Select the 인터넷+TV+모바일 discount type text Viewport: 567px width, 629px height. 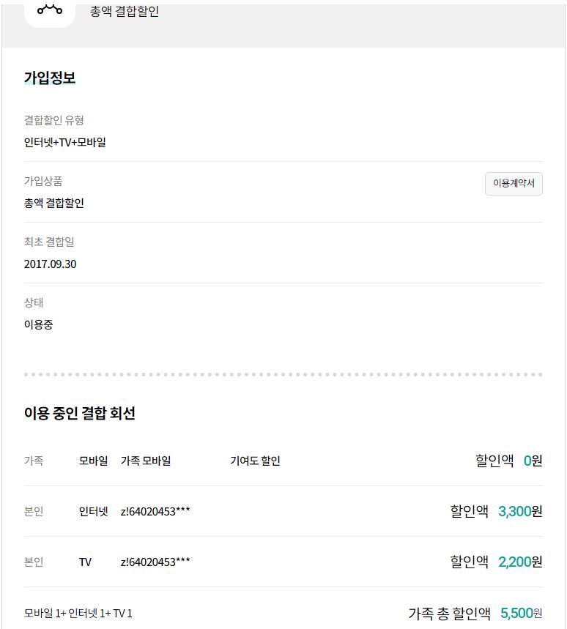click(65, 142)
